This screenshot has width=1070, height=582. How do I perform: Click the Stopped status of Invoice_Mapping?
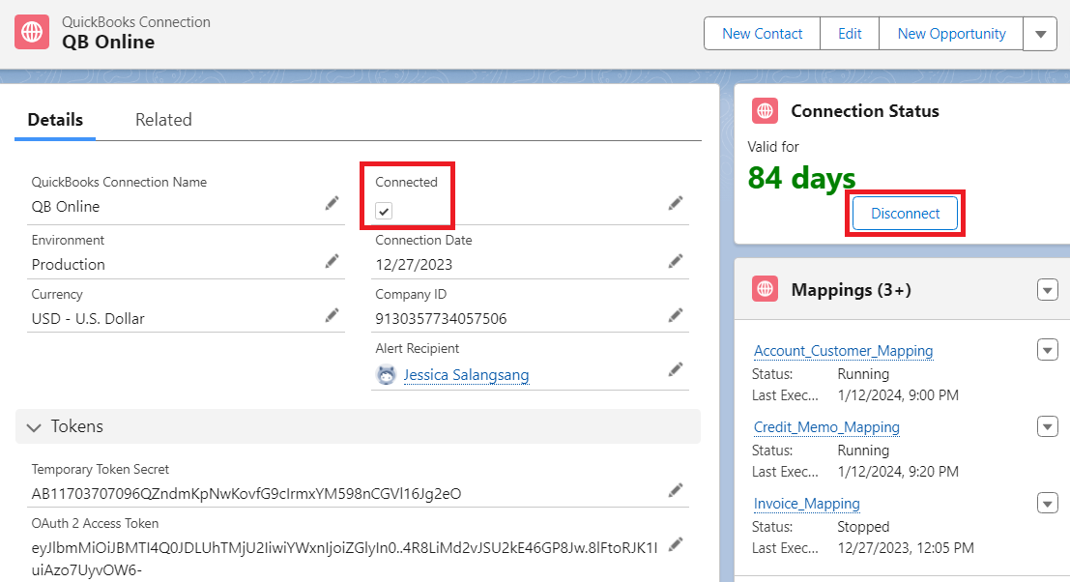[863, 527]
